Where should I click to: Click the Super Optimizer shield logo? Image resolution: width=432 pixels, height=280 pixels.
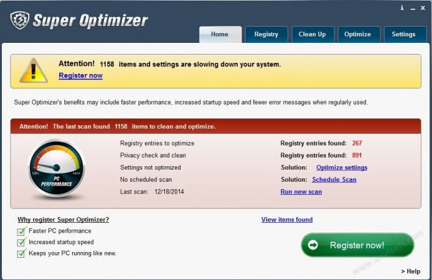pyautogui.click(x=19, y=20)
